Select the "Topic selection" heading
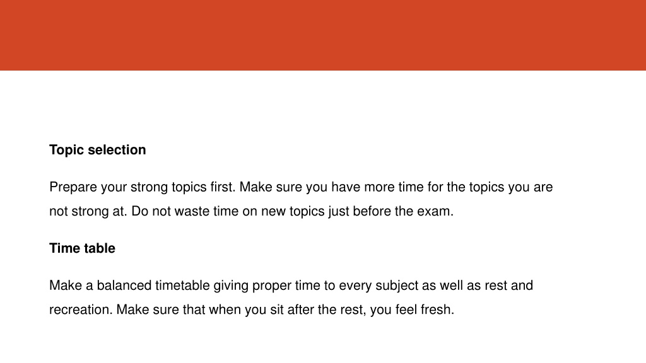646x363 pixels. pyautogui.click(x=98, y=150)
